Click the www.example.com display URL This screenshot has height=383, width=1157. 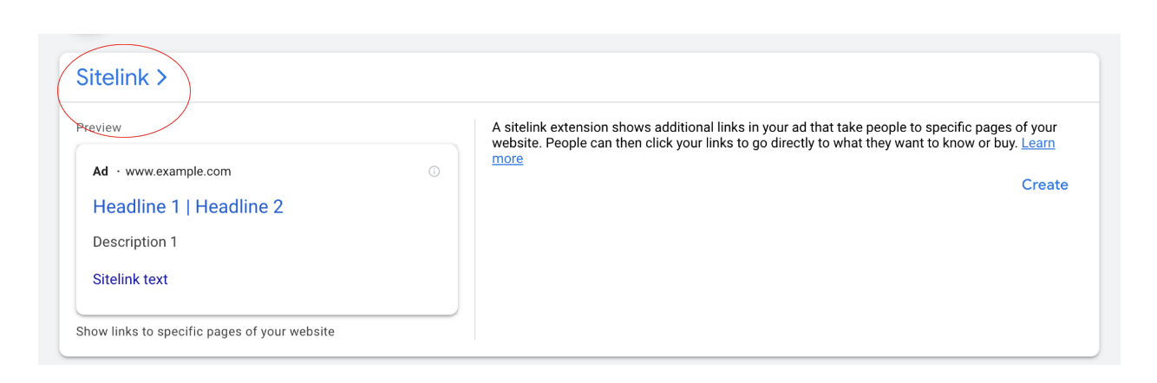point(178,172)
